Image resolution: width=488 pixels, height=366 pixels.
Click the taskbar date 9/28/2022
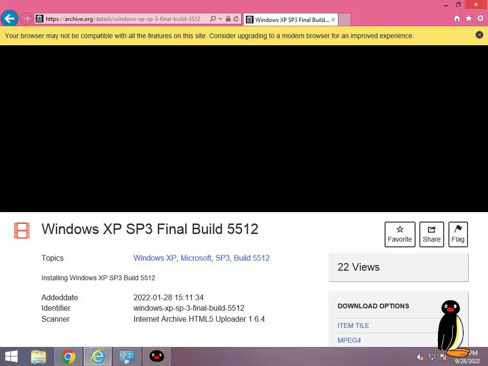tap(467, 361)
